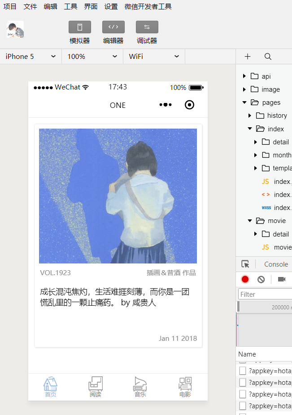The image size is (292, 415).
Task: Click the quote text by 咸贵人
Action: (114, 297)
